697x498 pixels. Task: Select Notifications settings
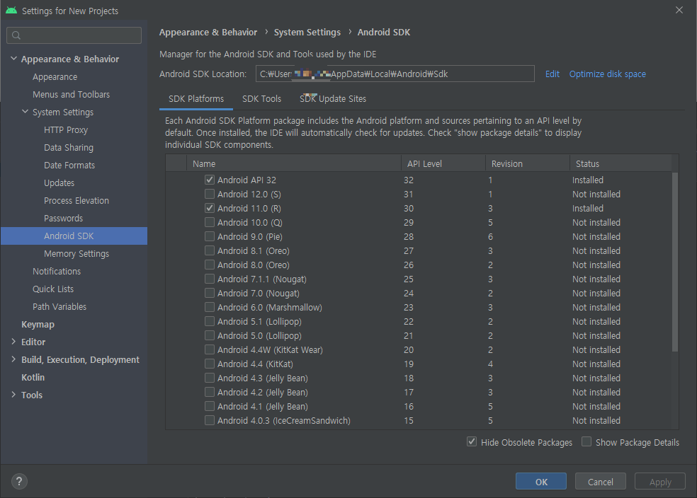pyautogui.click(x=57, y=271)
